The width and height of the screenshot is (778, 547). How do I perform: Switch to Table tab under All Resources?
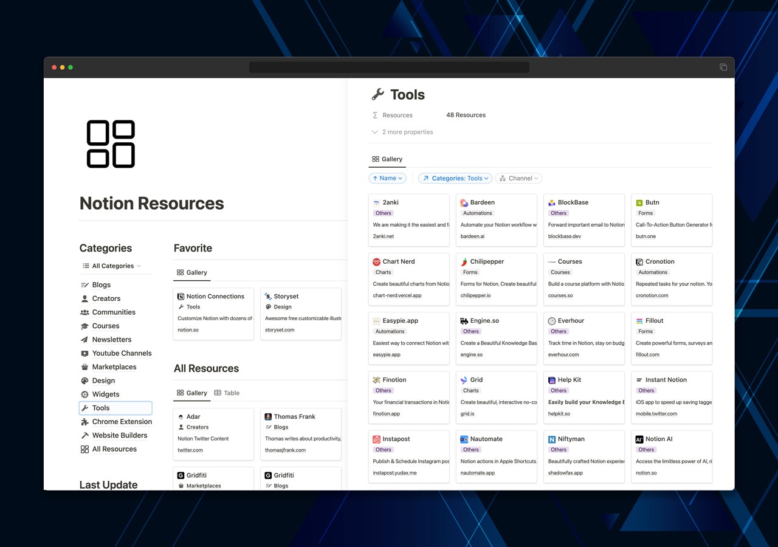[x=227, y=393]
